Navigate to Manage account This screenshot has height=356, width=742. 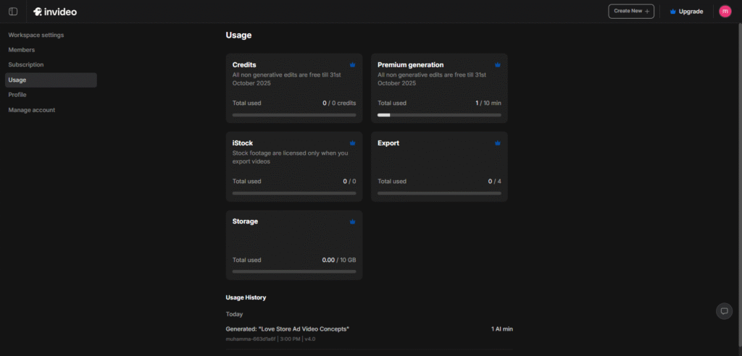pyautogui.click(x=32, y=110)
